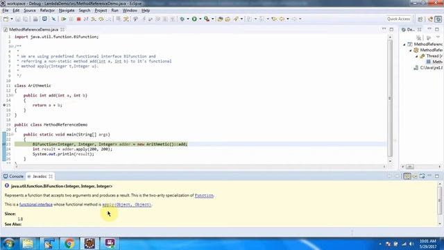Click the Debug (bug) launch icon
Image resolution: width=444 pixels, height=250 pixels.
tap(182, 19)
